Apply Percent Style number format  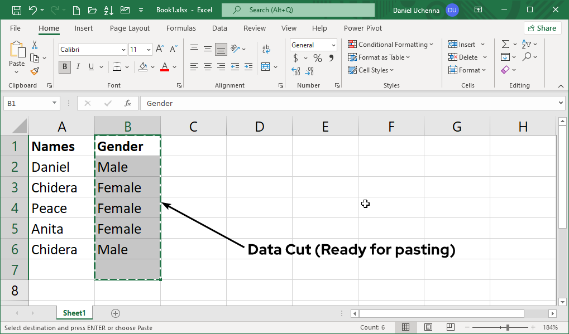tap(317, 58)
